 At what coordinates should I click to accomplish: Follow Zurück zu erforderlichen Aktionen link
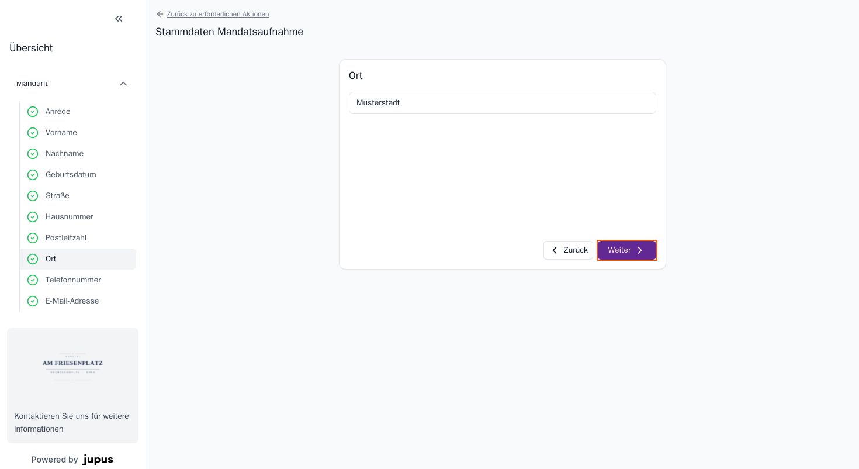pyautogui.click(x=218, y=14)
